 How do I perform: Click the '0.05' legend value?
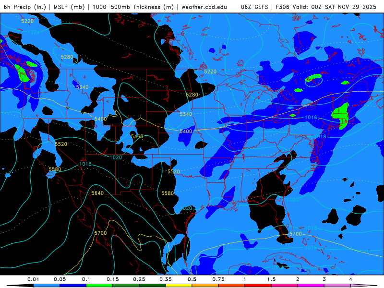60,279
